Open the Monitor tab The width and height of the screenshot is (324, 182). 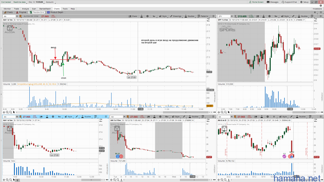(x=7, y=9)
